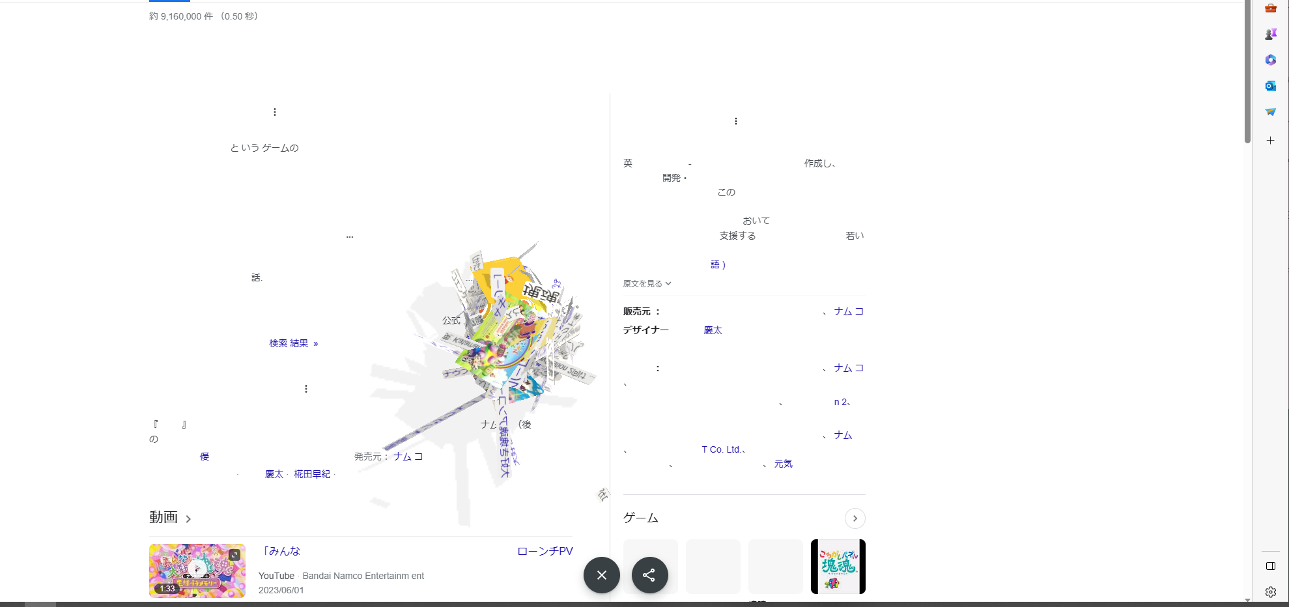Share the Katamari game via share button
The image size is (1289, 607).
(649, 575)
